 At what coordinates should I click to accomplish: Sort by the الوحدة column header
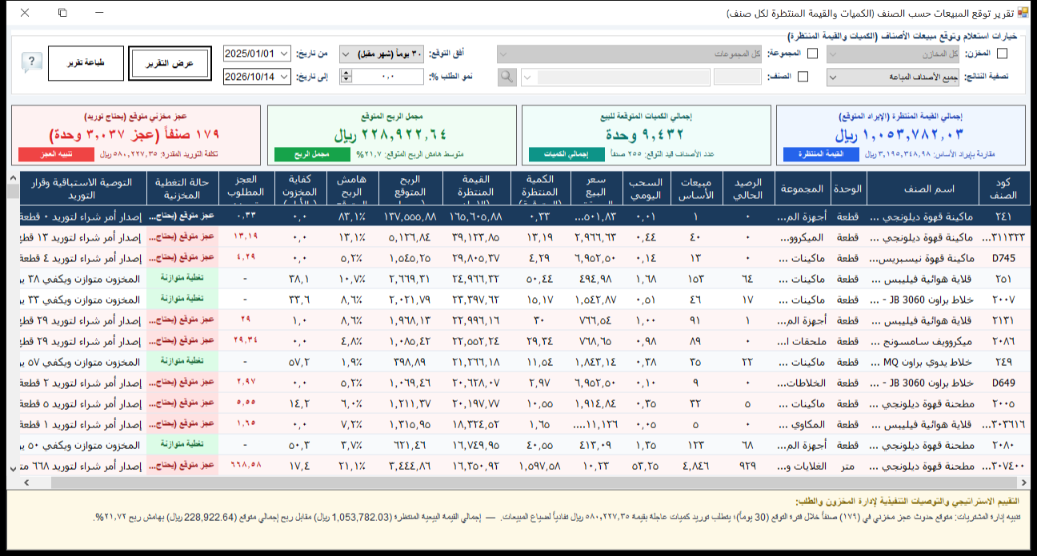tap(848, 189)
